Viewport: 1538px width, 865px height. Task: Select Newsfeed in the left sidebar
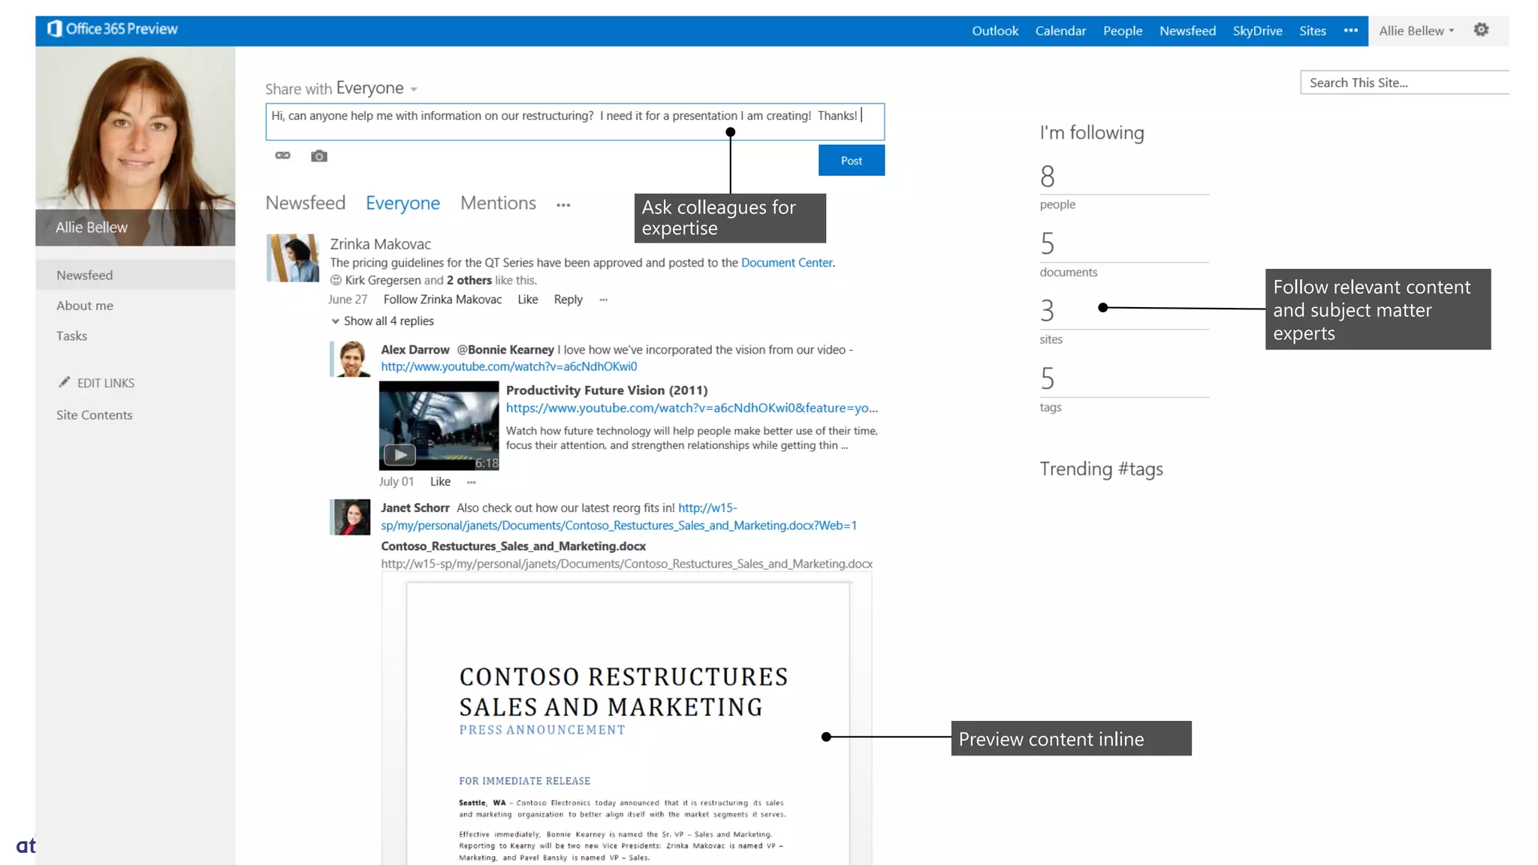point(135,275)
